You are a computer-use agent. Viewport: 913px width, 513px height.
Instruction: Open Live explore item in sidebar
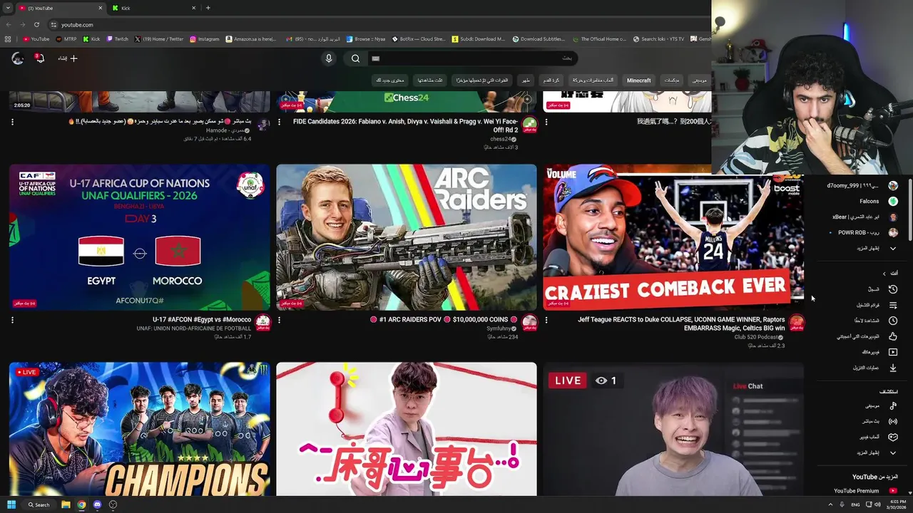[x=878, y=421]
